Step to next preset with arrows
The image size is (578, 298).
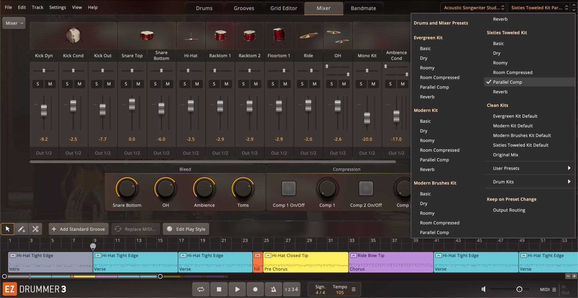click(574, 9)
